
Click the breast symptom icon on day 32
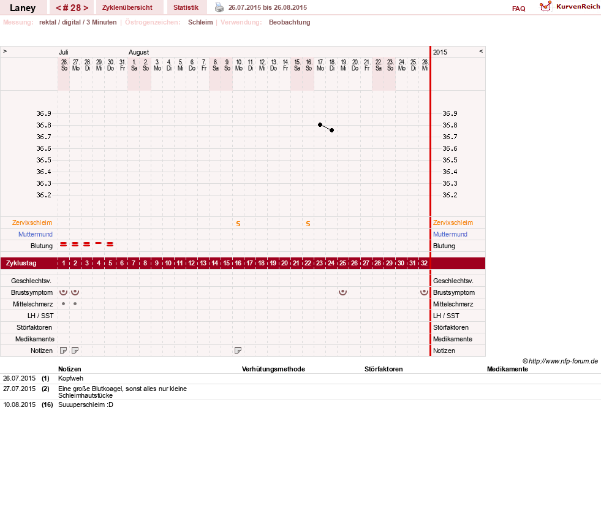424,292
